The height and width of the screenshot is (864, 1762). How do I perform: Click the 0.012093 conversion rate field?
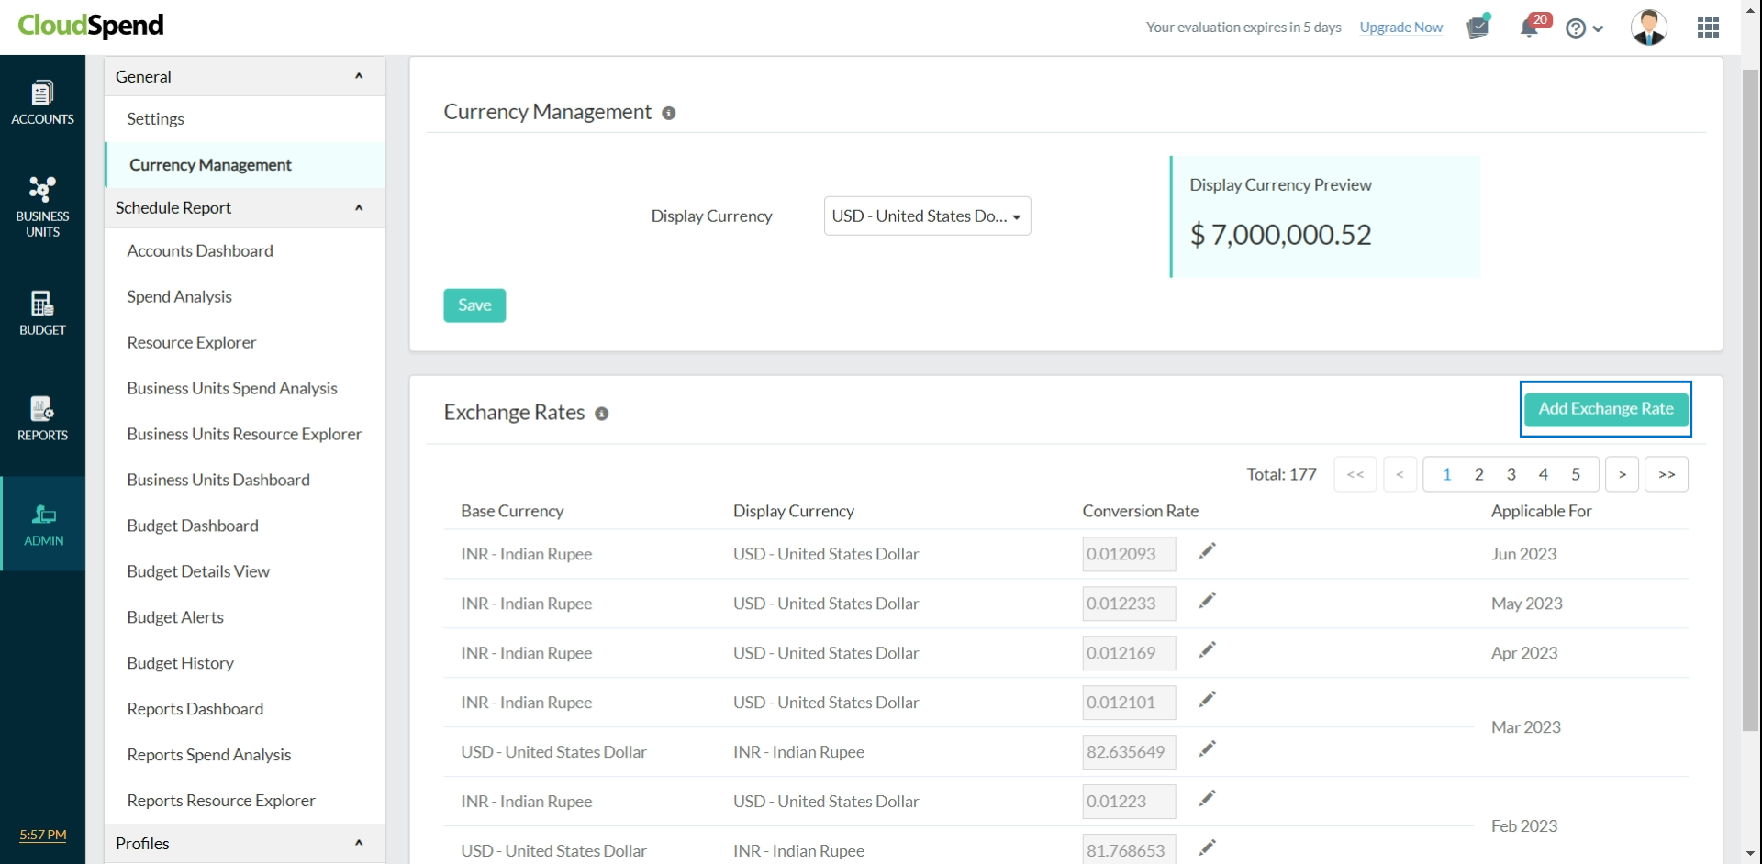click(x=1128, y=554)
